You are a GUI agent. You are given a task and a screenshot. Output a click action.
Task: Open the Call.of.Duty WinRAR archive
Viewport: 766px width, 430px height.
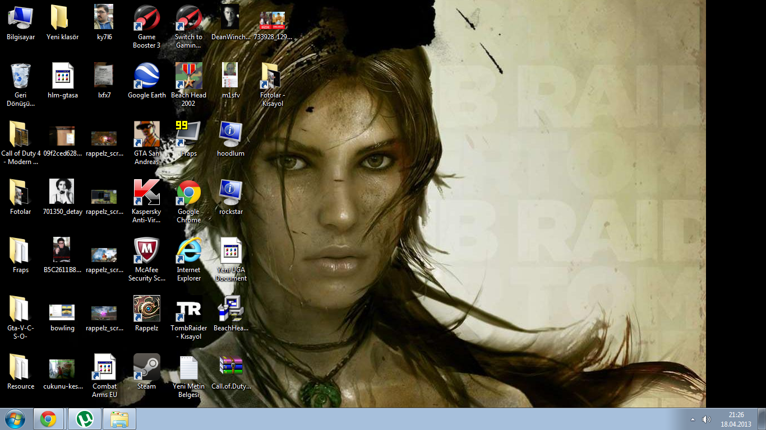pos(230,372)
